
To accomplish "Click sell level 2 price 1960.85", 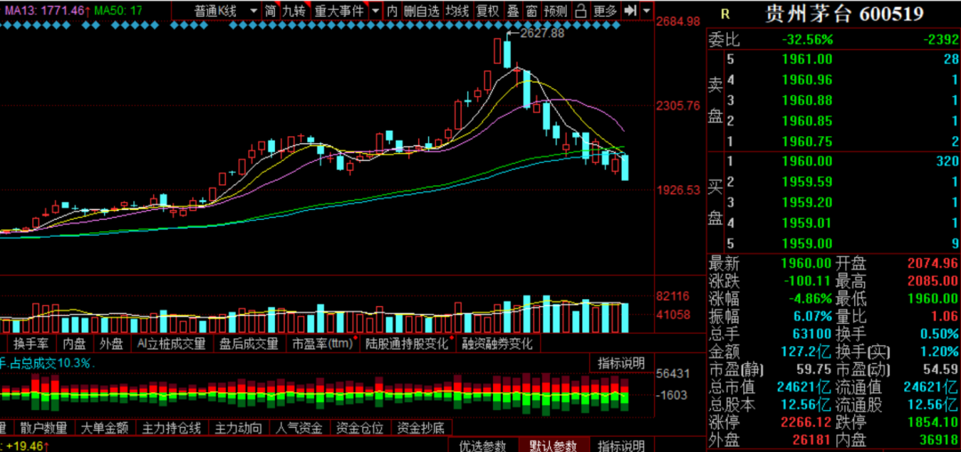I will click(x=807, y=121).
